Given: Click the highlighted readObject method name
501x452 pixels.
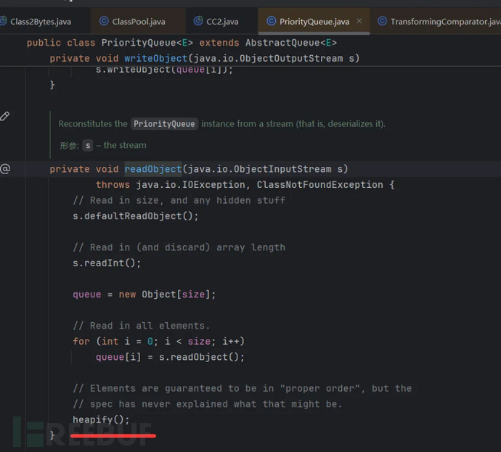Looking at the screenshot, I should [x=153, y=169].
